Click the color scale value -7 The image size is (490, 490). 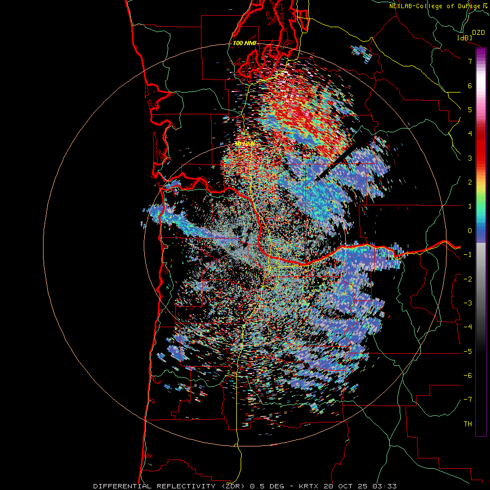(x=468, y=400)
